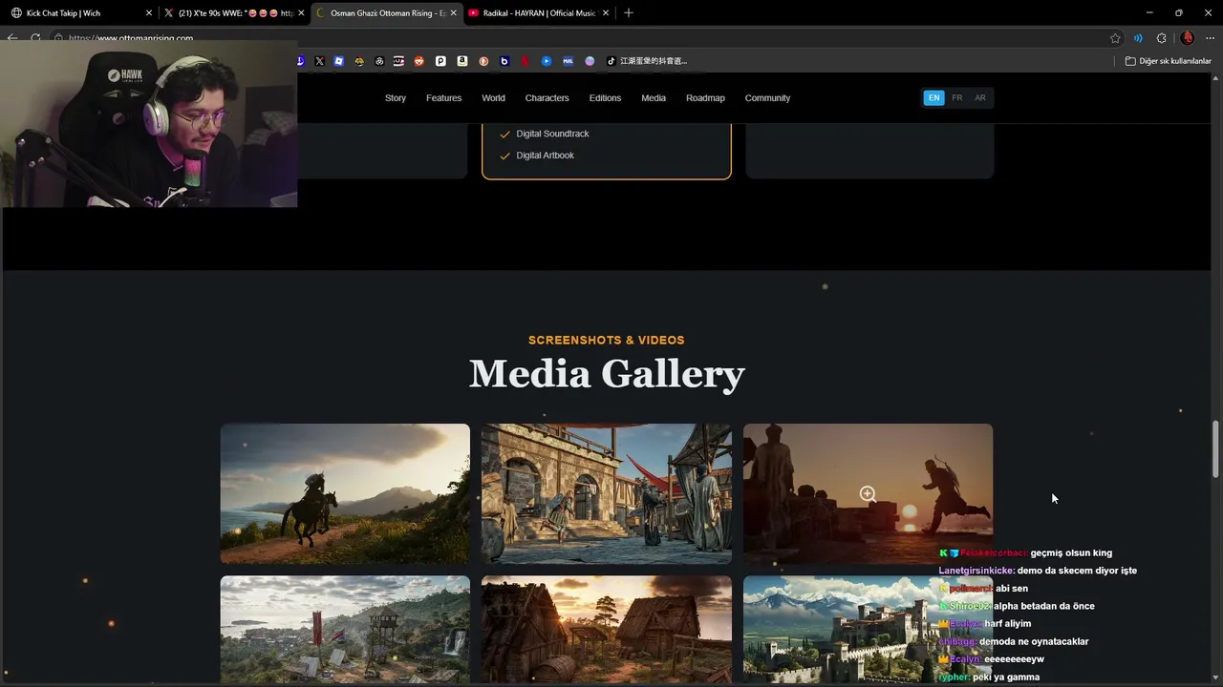
Task: Go to the Characters section
Action: point(547,98)
